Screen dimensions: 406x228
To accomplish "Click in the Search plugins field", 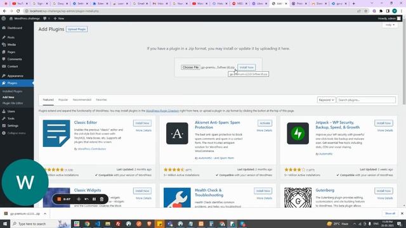I will (x=366, y=100).
